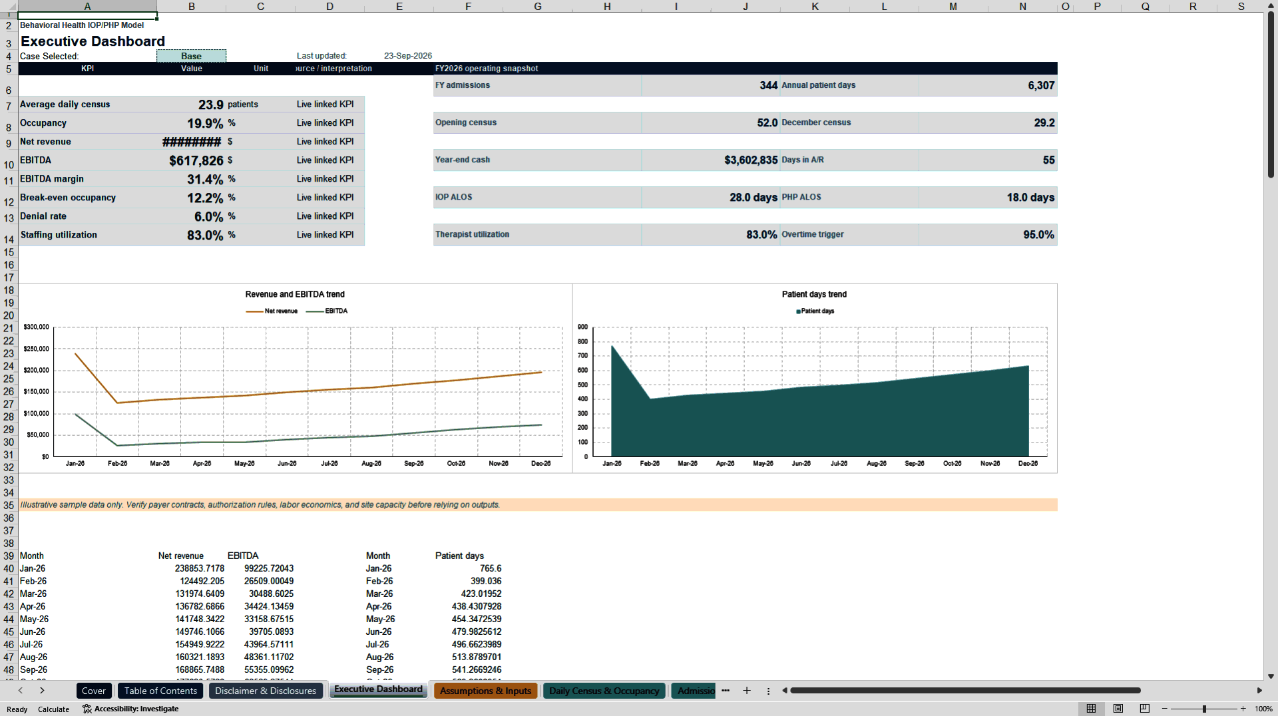Select row 10 header
Viewport: 1278px width, 716px height.
(9, 165)
